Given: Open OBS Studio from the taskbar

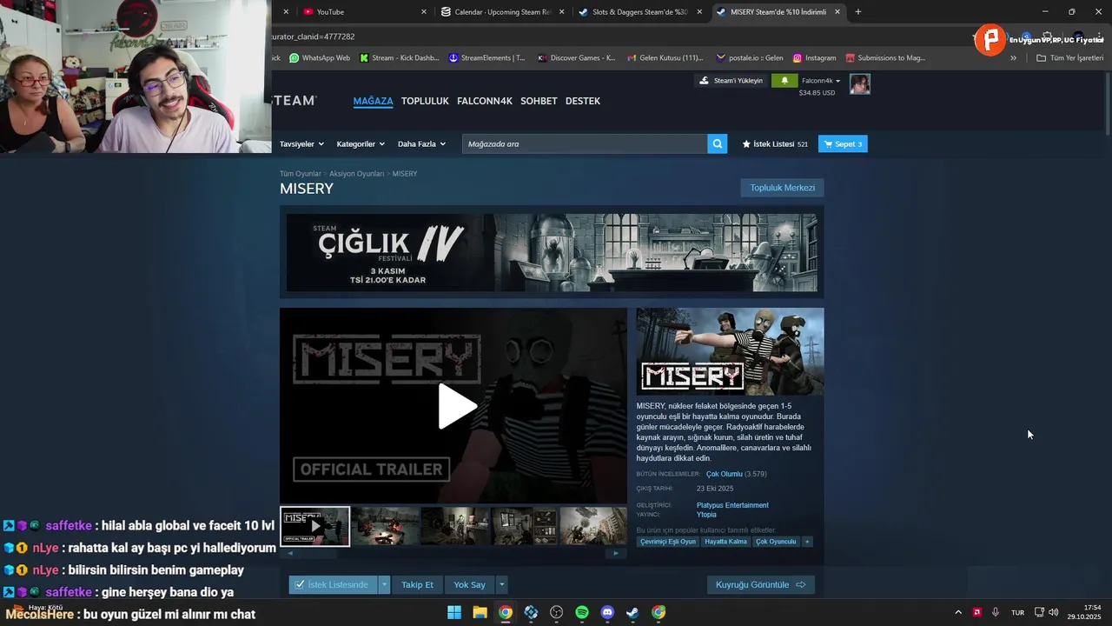Looking at the screenshot, I should point(556,612).
